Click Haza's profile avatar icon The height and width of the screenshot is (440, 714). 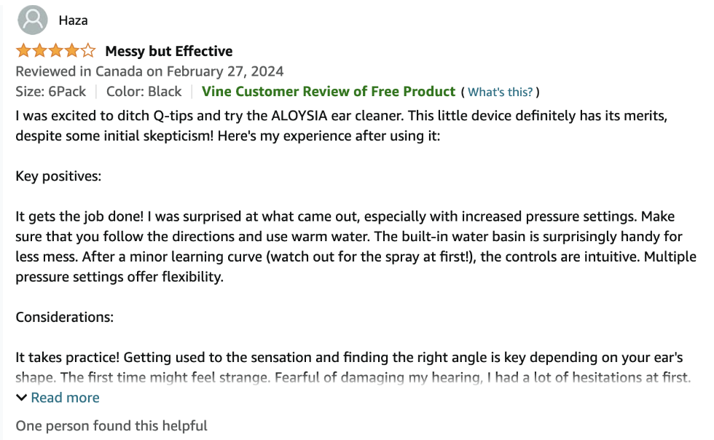[33, 20]
